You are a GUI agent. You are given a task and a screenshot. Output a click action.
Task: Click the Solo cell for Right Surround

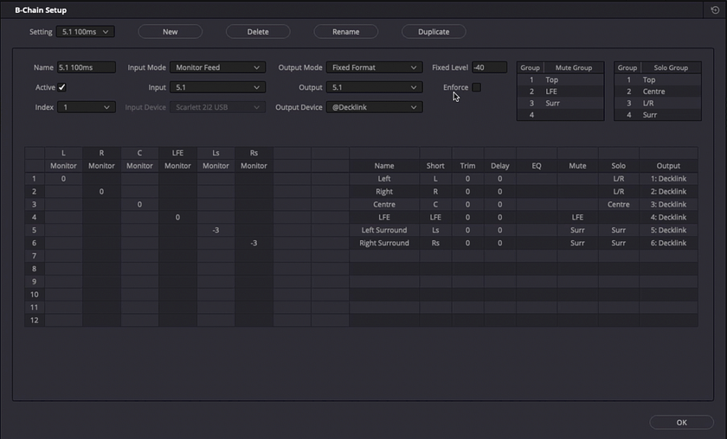click(x=619, y=243)
